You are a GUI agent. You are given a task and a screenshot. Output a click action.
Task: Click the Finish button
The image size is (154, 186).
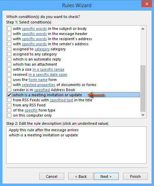click(135, 176)
